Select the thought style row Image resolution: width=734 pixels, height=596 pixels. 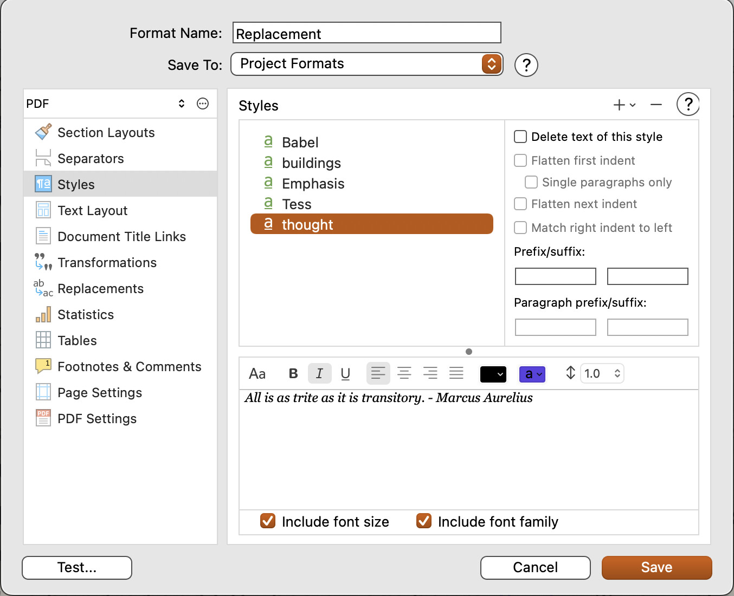pos(372,224)
